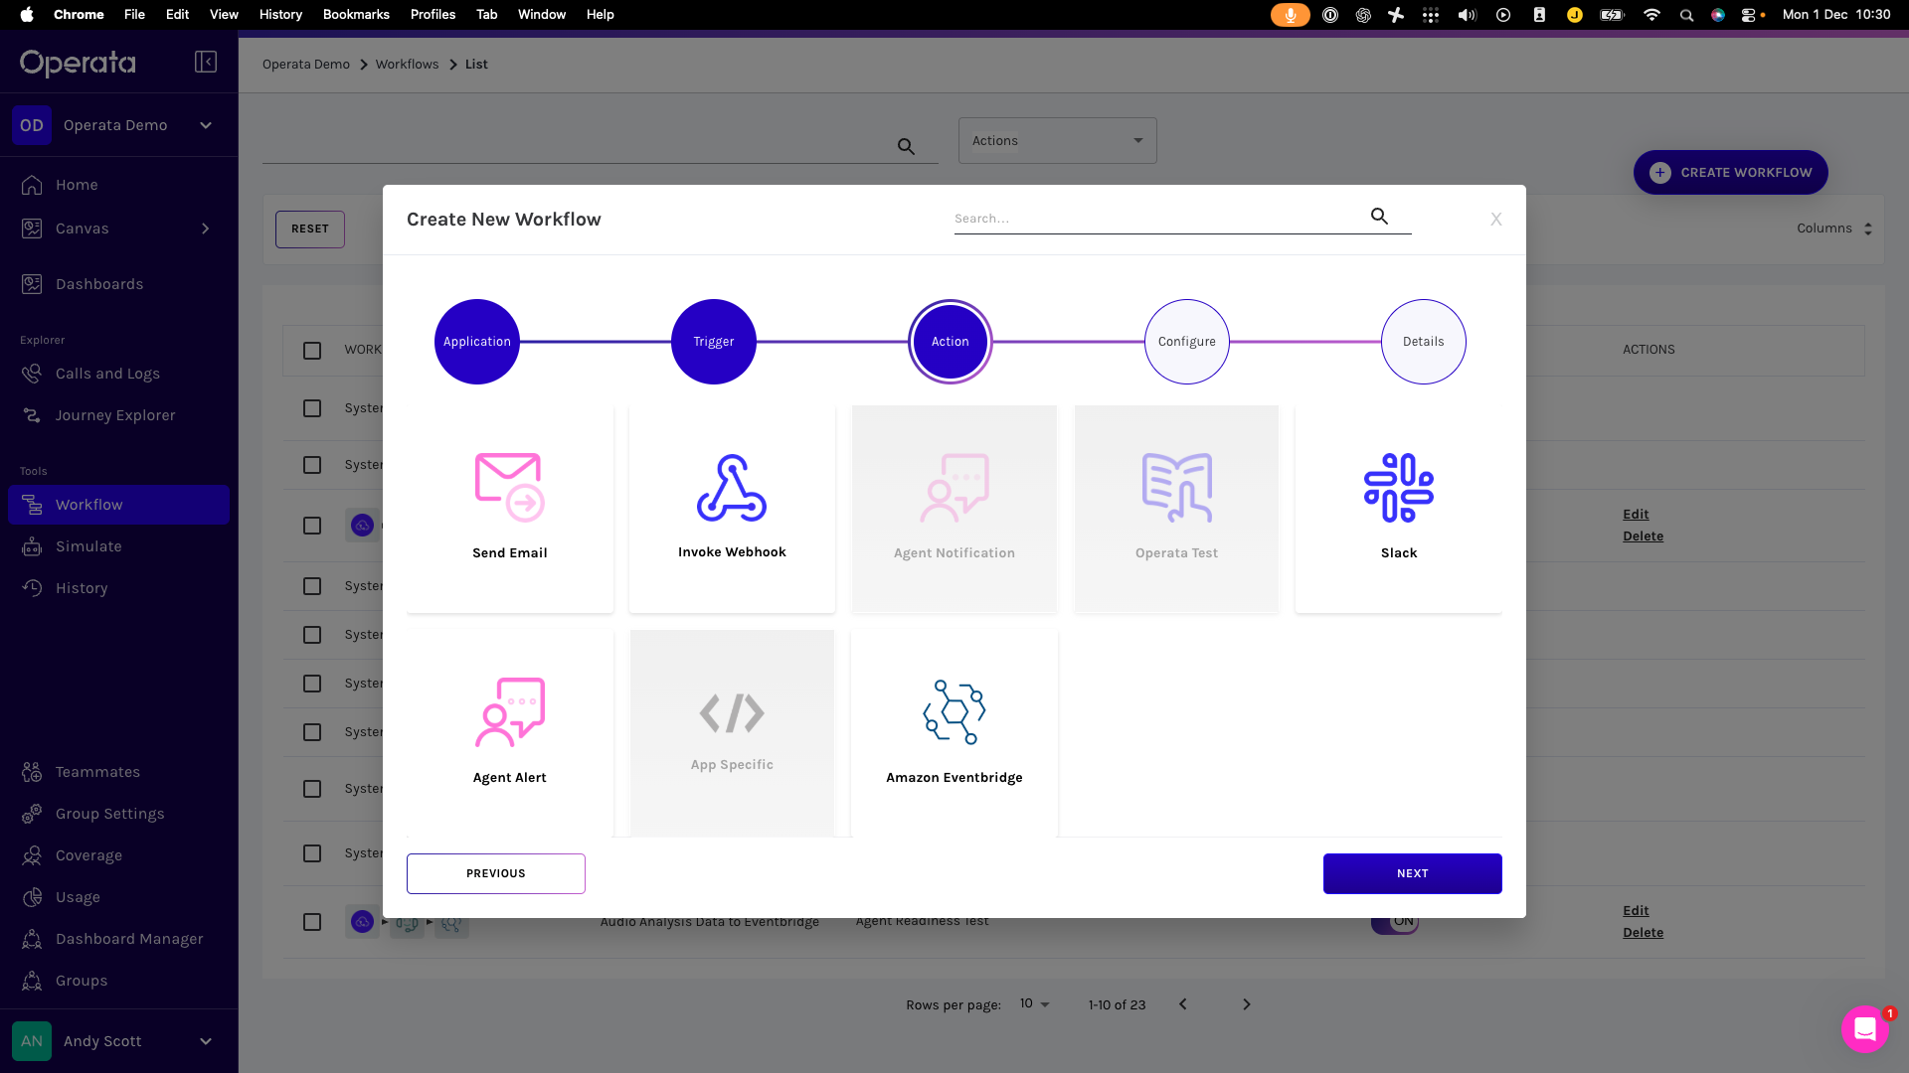This screenshot has width=1909, height=1073.
Task: Open the chat support bubble
Action: coord(1865,1029)
